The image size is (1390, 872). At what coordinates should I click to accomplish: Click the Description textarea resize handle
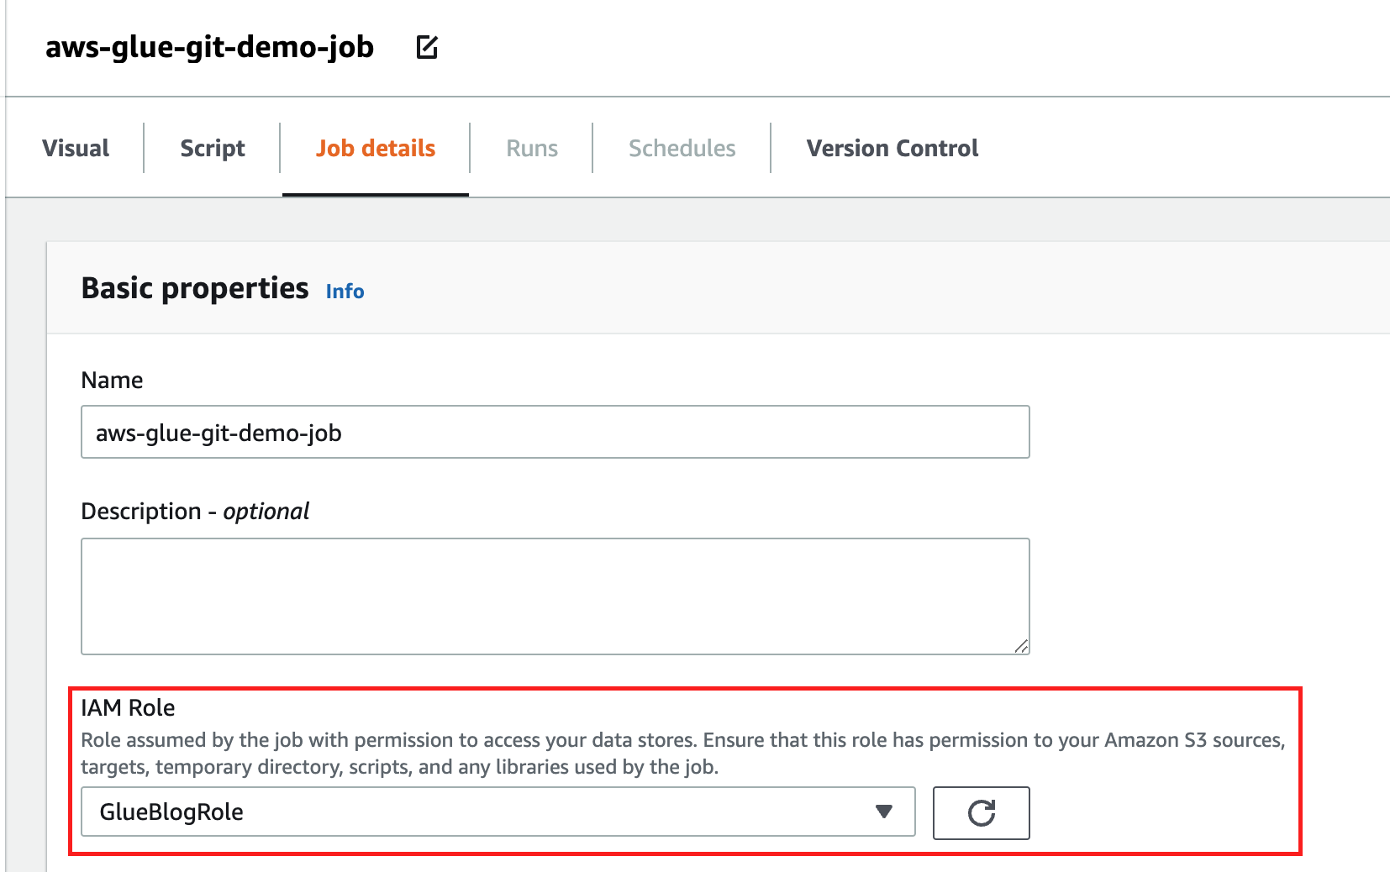click(x=1021, y=646)
